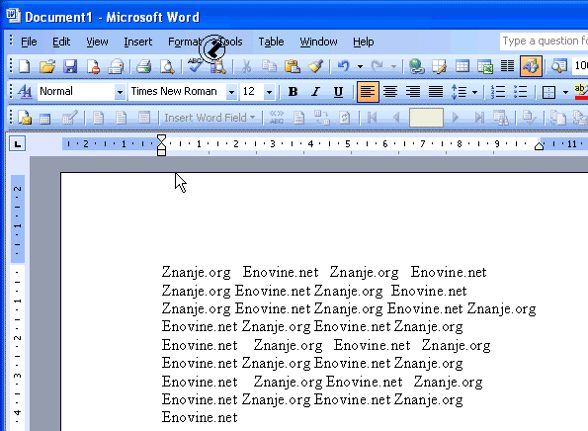Save the document with floppy disk icon

point(70,67)
